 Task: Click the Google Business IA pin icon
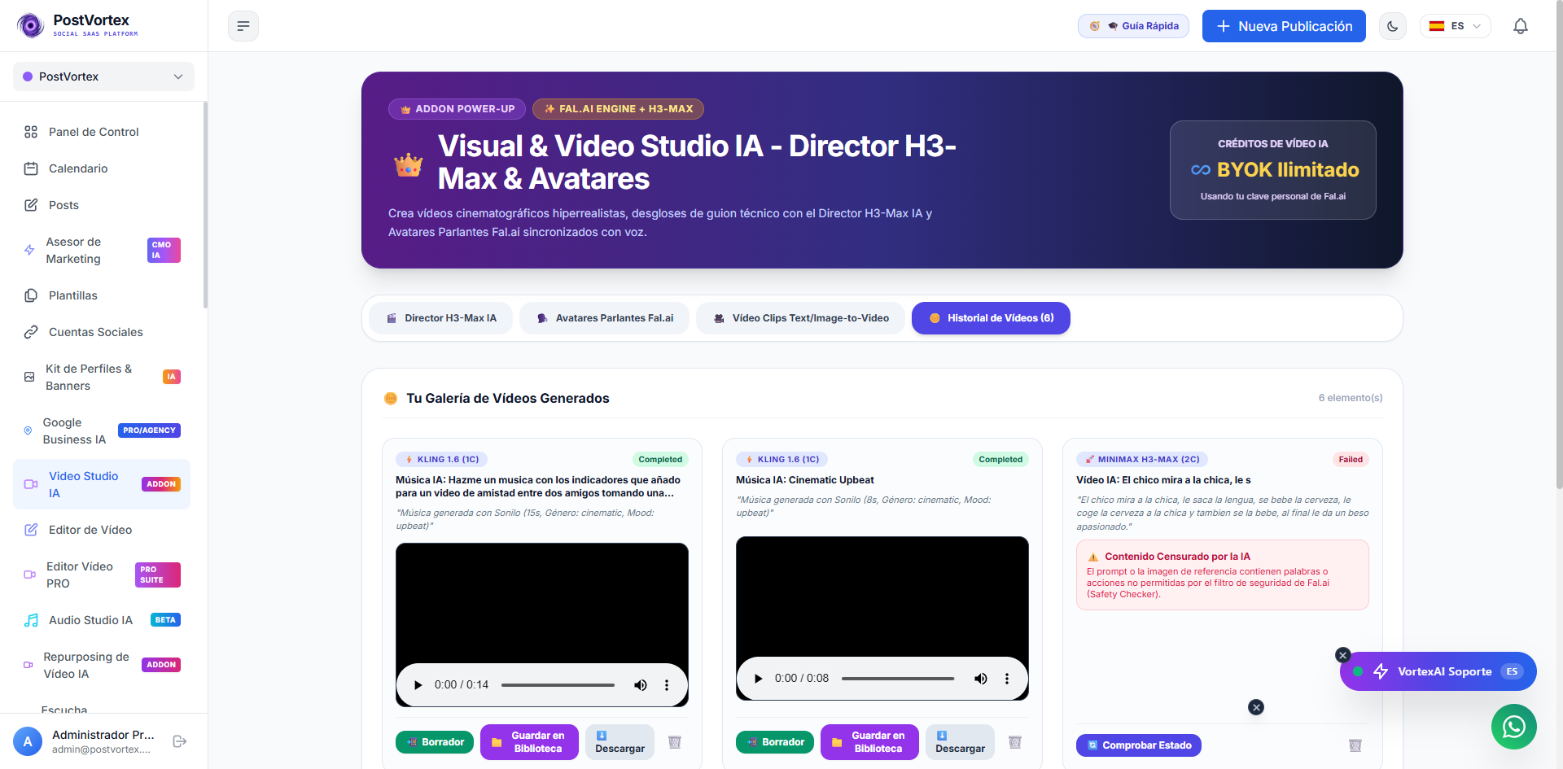28,430
